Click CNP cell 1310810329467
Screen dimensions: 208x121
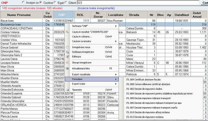pyautogui.click(x=64, y=21)
